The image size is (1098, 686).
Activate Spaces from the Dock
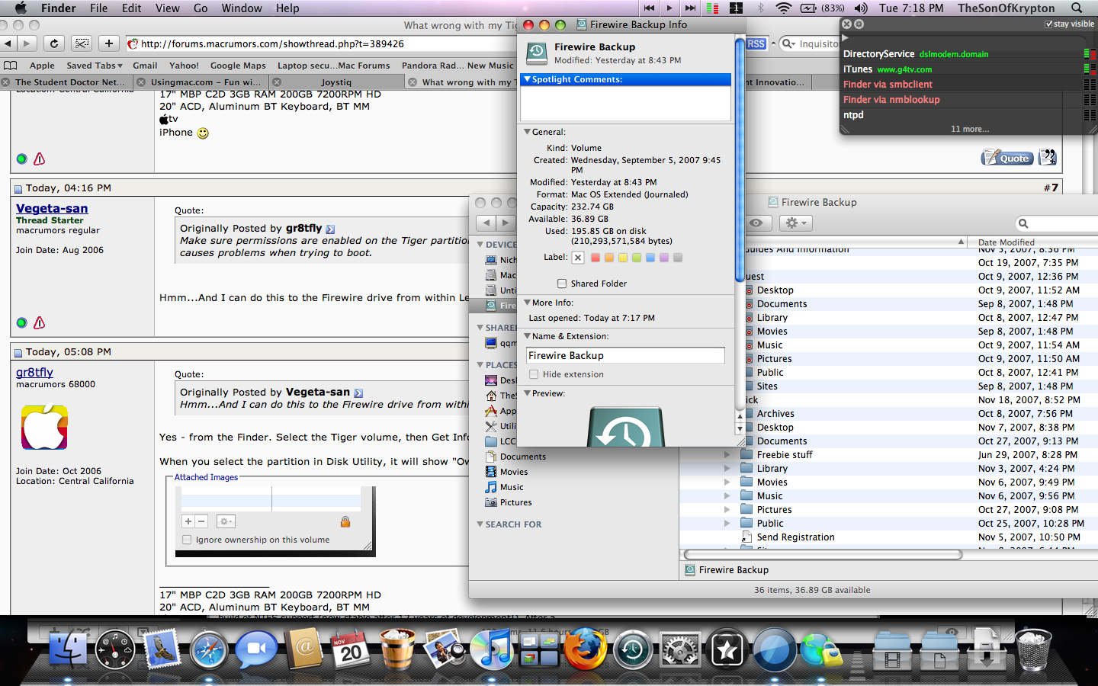pos(539,649)
